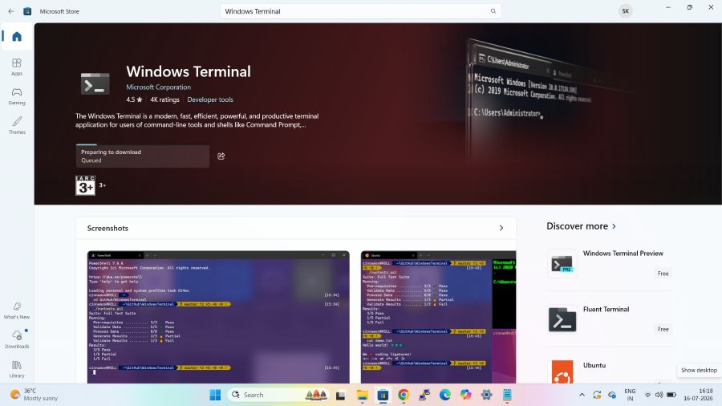Open the Ubuntu app title
The height and width of the screenshot is (406, 722).
594,365
